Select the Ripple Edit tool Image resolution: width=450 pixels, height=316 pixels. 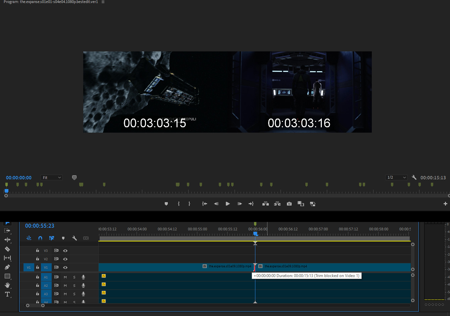pos(7,240)
